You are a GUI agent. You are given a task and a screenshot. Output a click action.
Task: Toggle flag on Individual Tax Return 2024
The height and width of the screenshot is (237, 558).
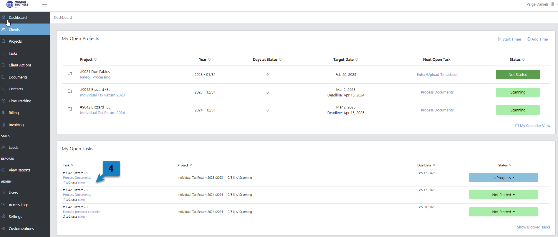[x=70, y=110]
